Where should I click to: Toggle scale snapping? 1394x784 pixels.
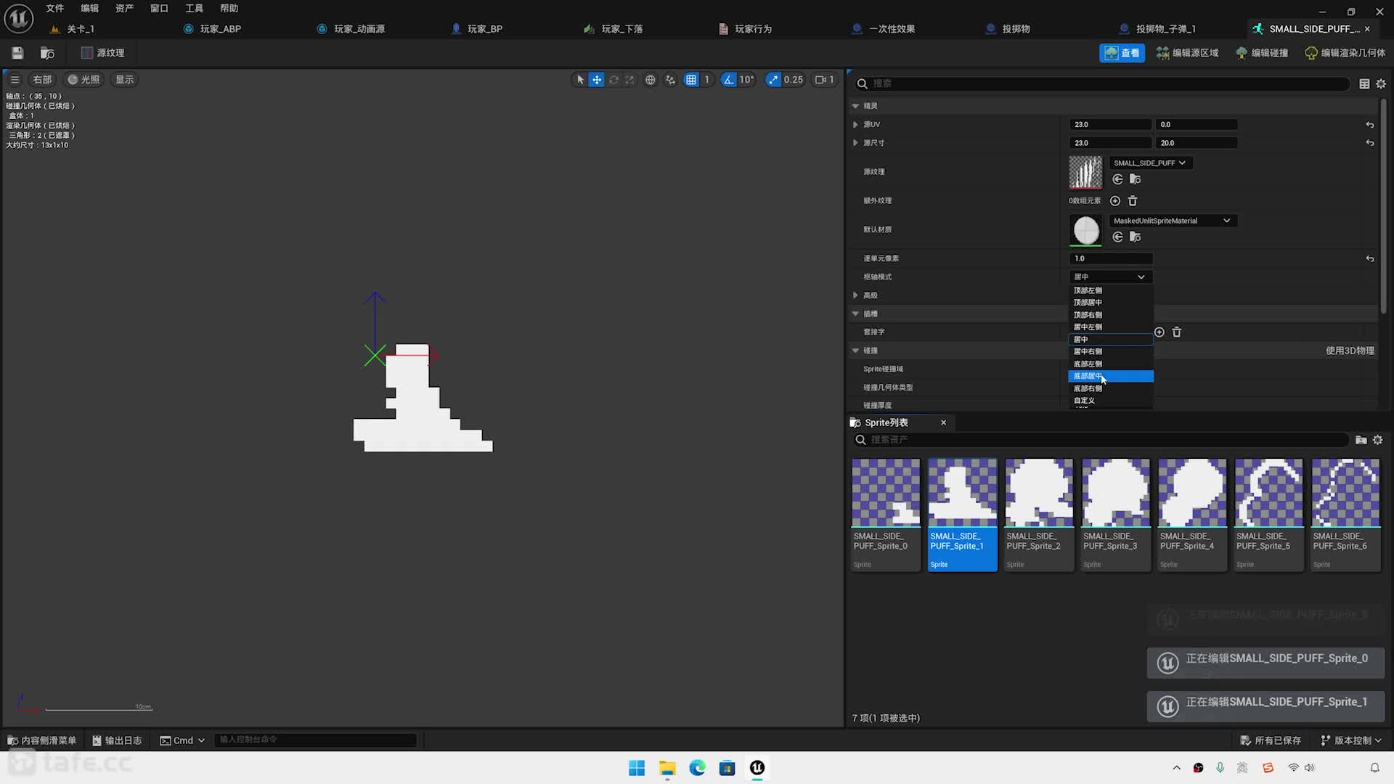point(773,80)
